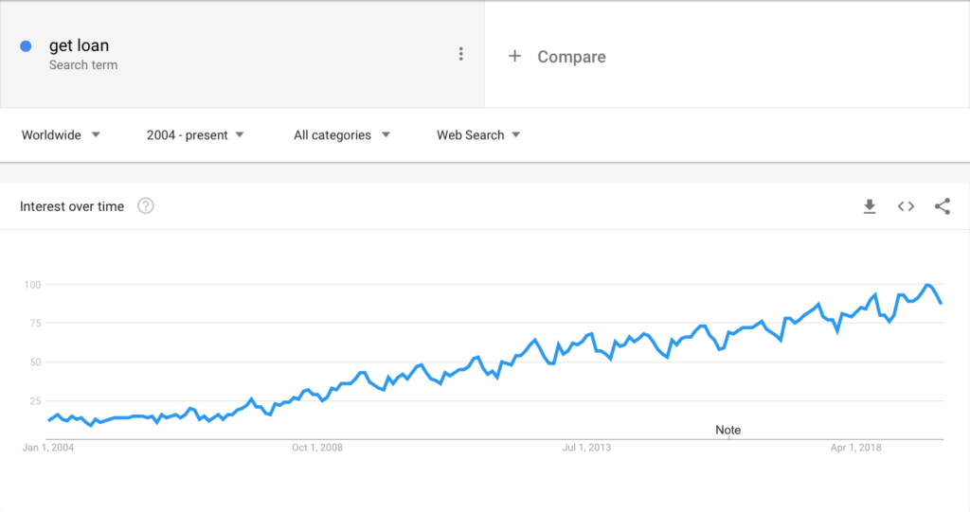Edit the get loan search term

tap(79, 45)
